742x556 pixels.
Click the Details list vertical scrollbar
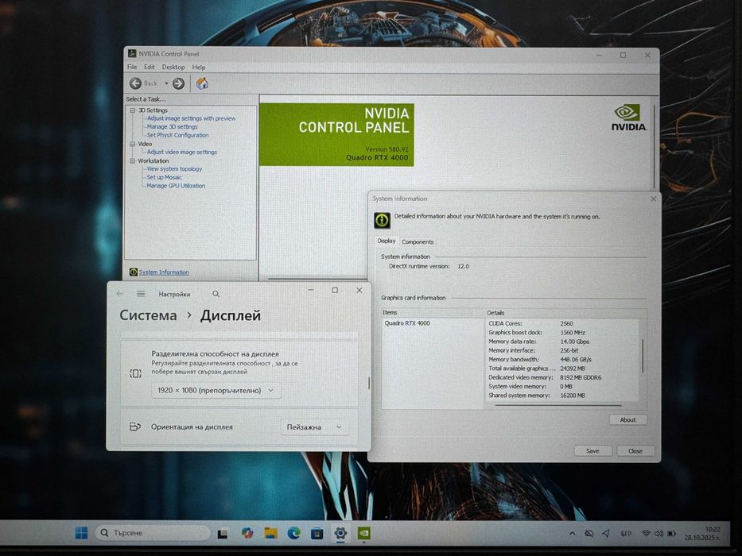pyautogui.click(x=643, y=356)
